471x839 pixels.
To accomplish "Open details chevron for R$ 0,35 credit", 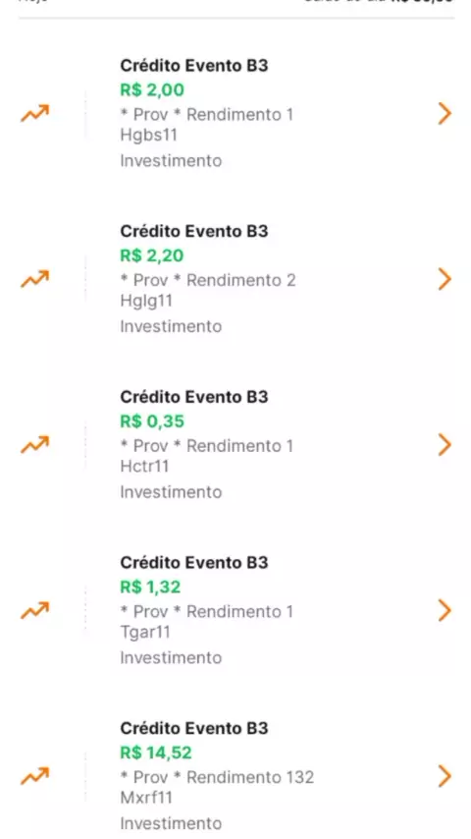I will tap(445, 445).
